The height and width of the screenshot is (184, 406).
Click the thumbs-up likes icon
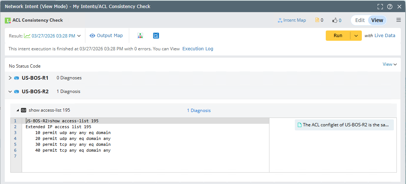tap(335, 21)
